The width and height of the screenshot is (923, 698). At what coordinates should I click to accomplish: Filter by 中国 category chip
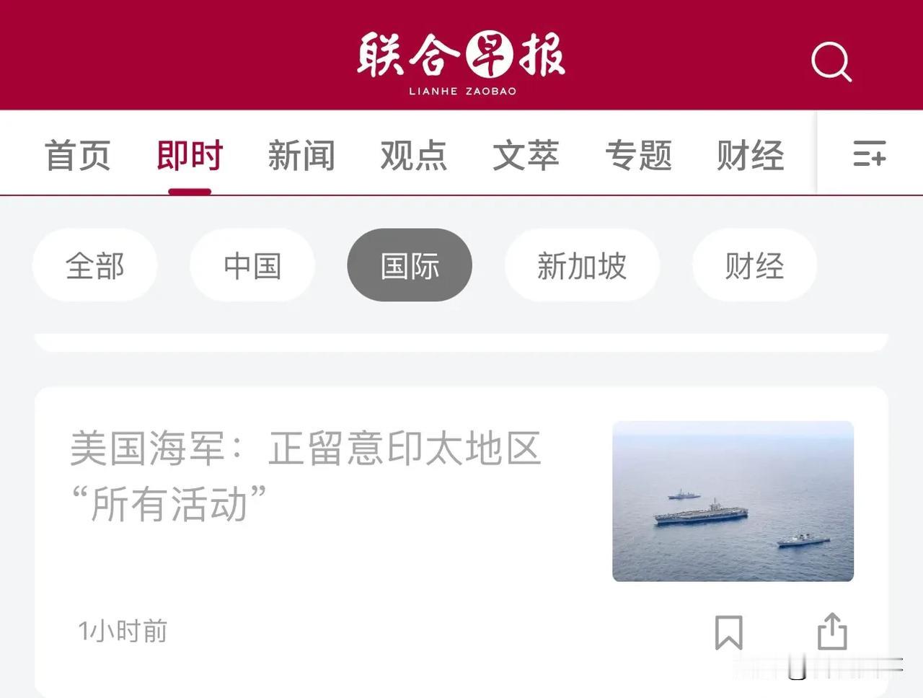[252, 265]
